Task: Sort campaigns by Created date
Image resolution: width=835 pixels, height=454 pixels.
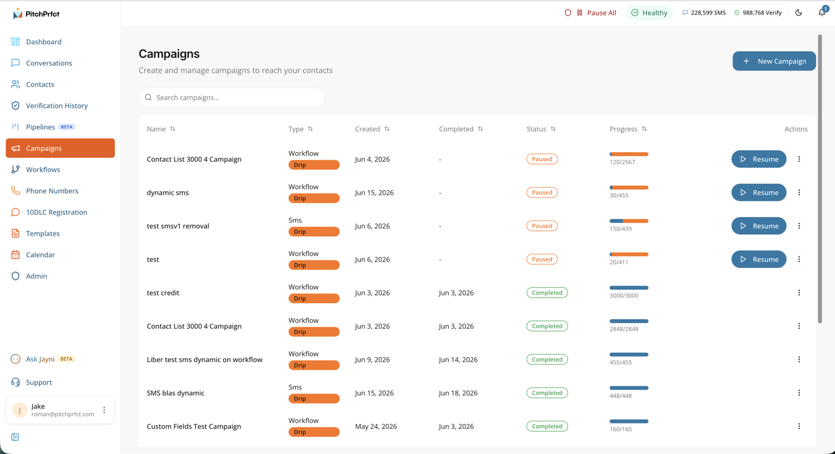Action: pyautogui.click(x=372, y=129)
